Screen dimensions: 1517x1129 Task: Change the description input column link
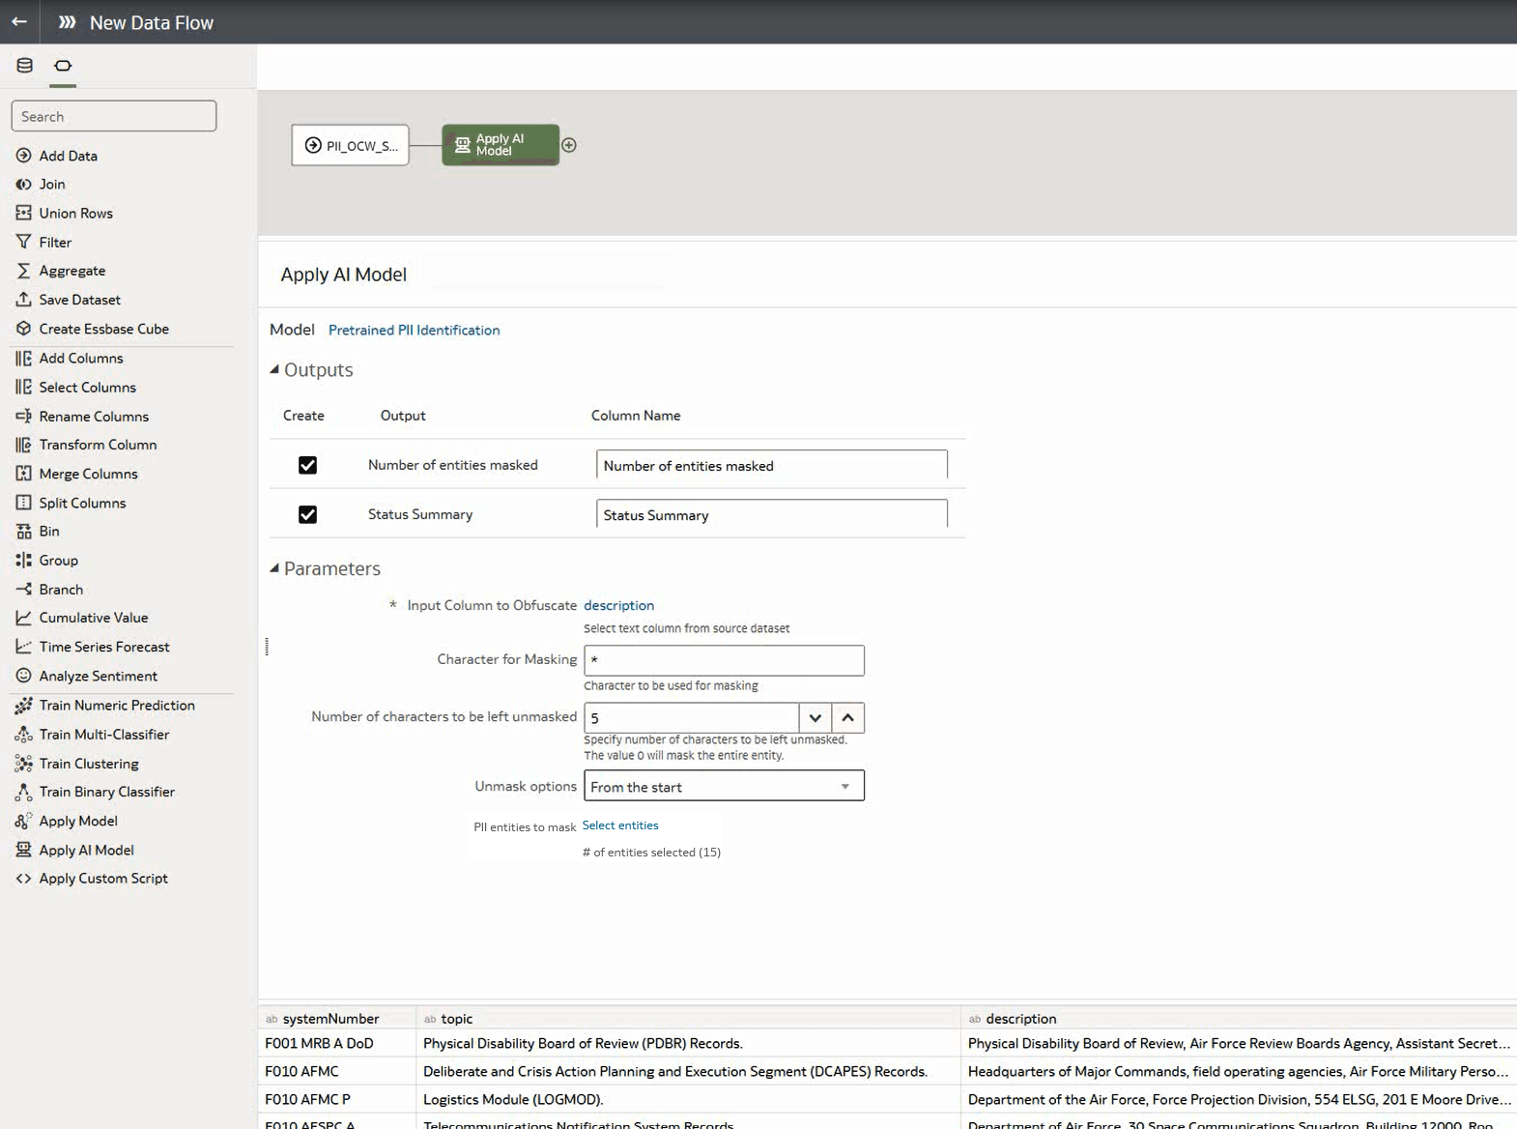click(x=618, y=605)
